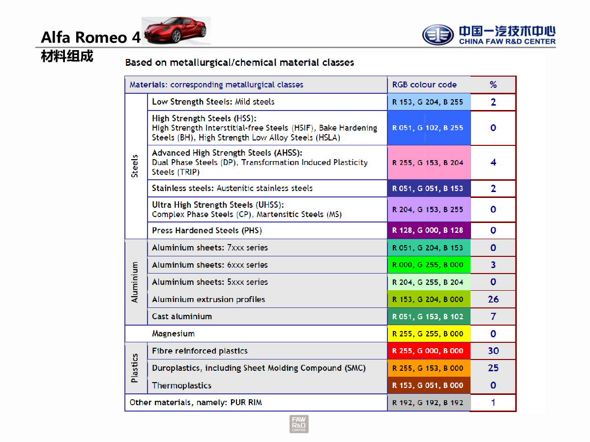Click the 'Alfa Romeo 4' slide title
590x442 pixels.
(91, 37)
